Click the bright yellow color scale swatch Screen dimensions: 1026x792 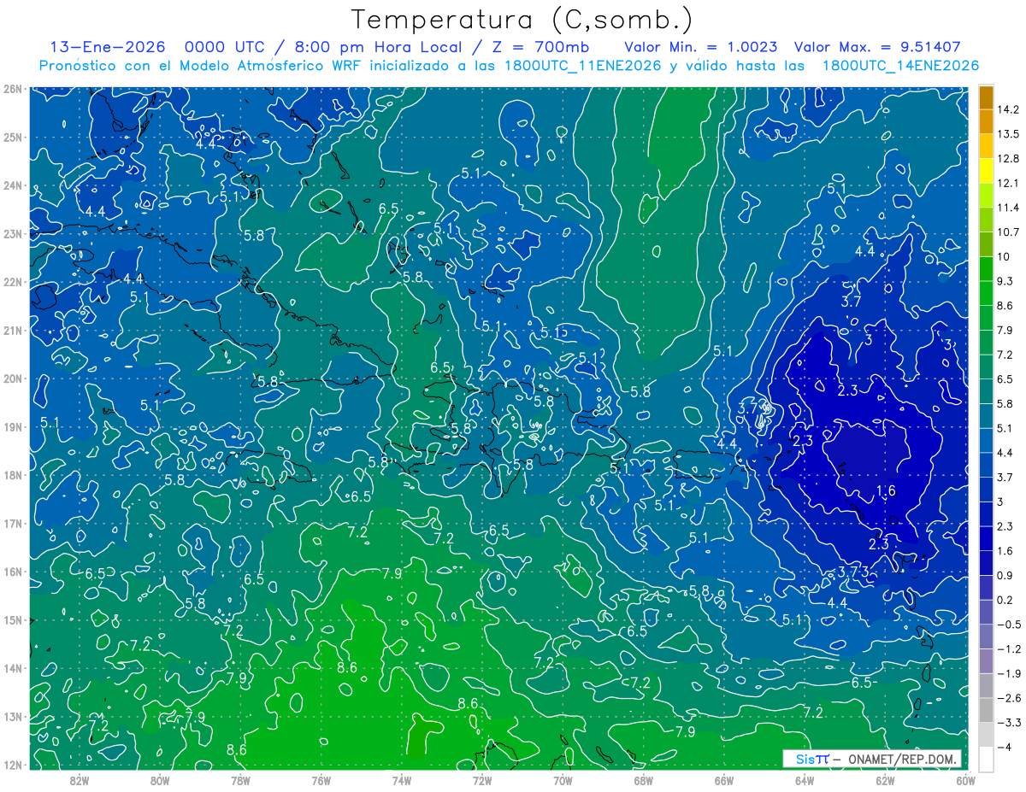986,170
